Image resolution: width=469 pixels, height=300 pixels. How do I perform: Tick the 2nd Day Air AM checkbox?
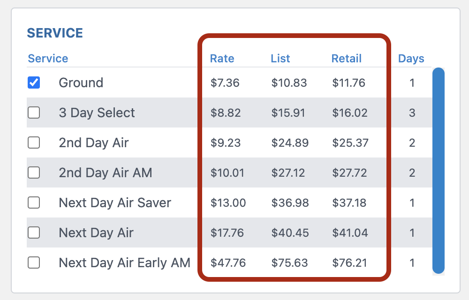[34, 173]
